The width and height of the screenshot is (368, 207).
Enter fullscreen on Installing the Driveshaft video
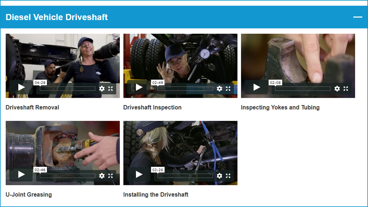click(x=228, y=176)
